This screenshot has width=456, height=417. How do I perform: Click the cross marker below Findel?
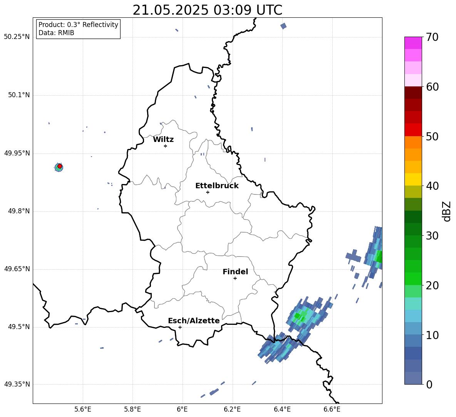[x=235, y=279]
